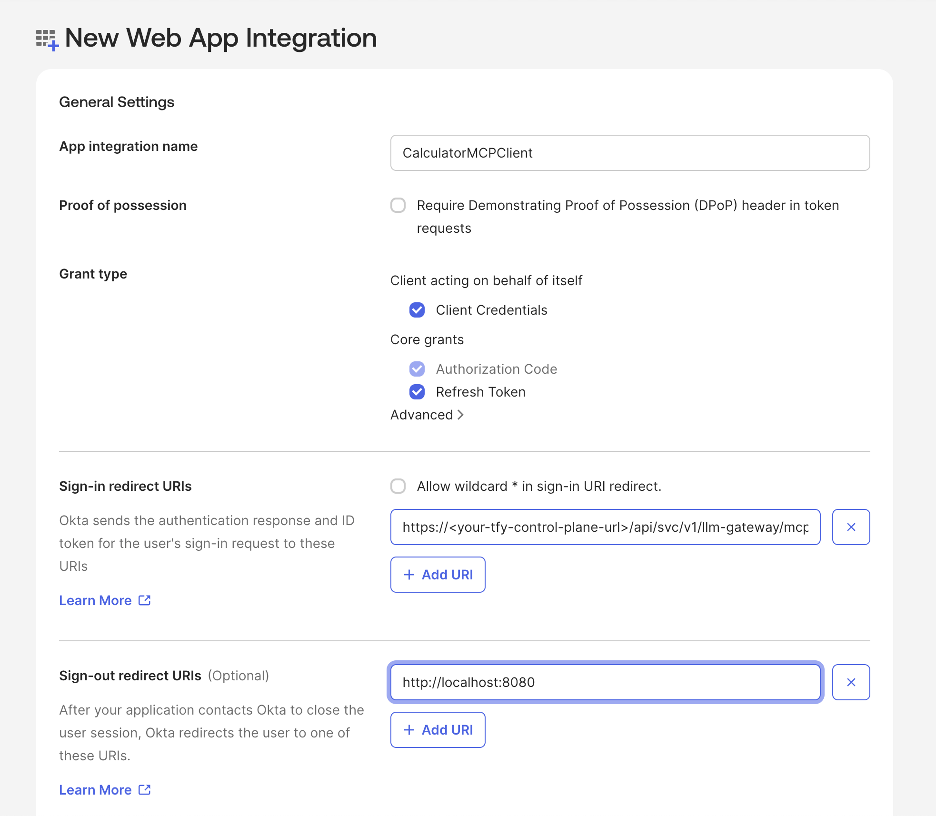Click the 'Grant type' label
The width and height of the screenshot is (936, 816).
(x=93, y=274)
